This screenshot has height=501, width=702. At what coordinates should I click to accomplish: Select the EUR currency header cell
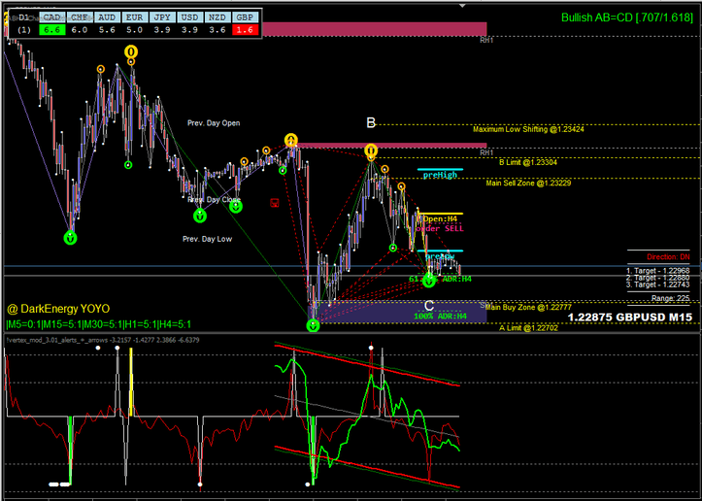[x=136, y=17]
